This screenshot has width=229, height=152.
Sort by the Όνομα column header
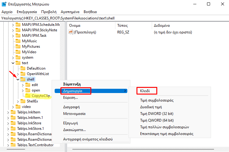click(91, 26)
